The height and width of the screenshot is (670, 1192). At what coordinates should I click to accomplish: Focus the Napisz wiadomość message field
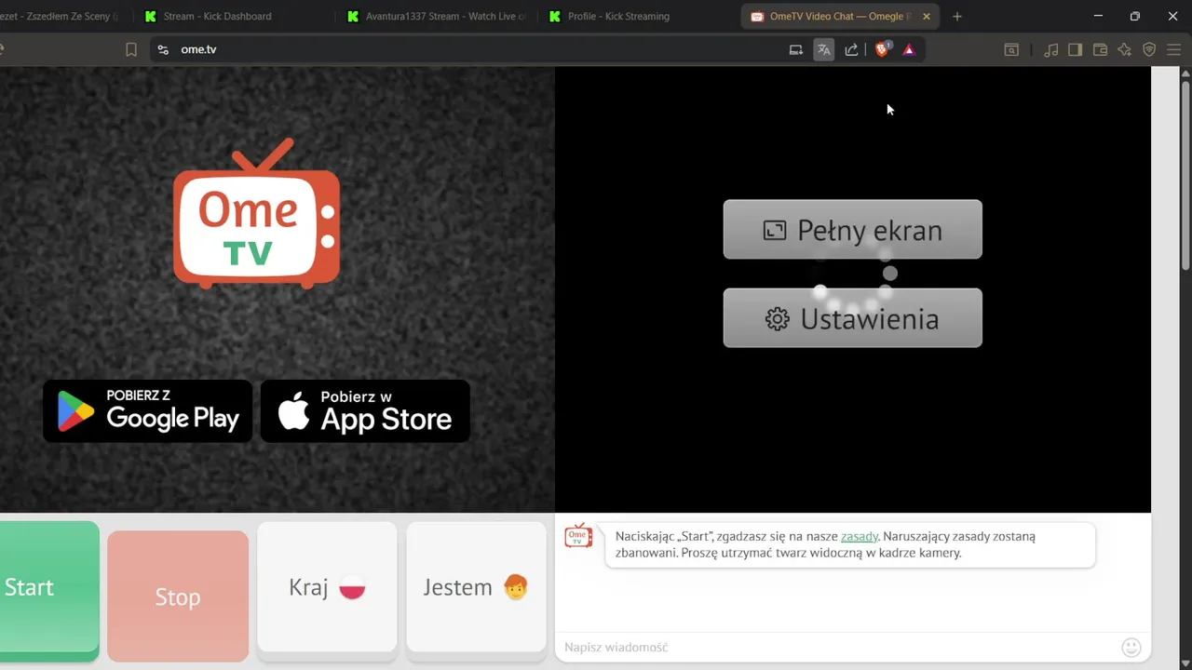click(x=838, y=647)
